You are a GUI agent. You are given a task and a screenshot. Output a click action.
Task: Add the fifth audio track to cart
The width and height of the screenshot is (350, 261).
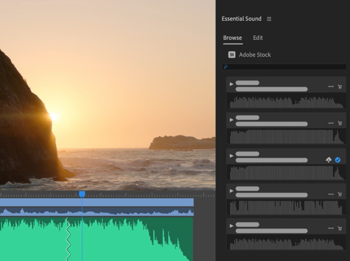pyautogui.click(x=340, y=229)
